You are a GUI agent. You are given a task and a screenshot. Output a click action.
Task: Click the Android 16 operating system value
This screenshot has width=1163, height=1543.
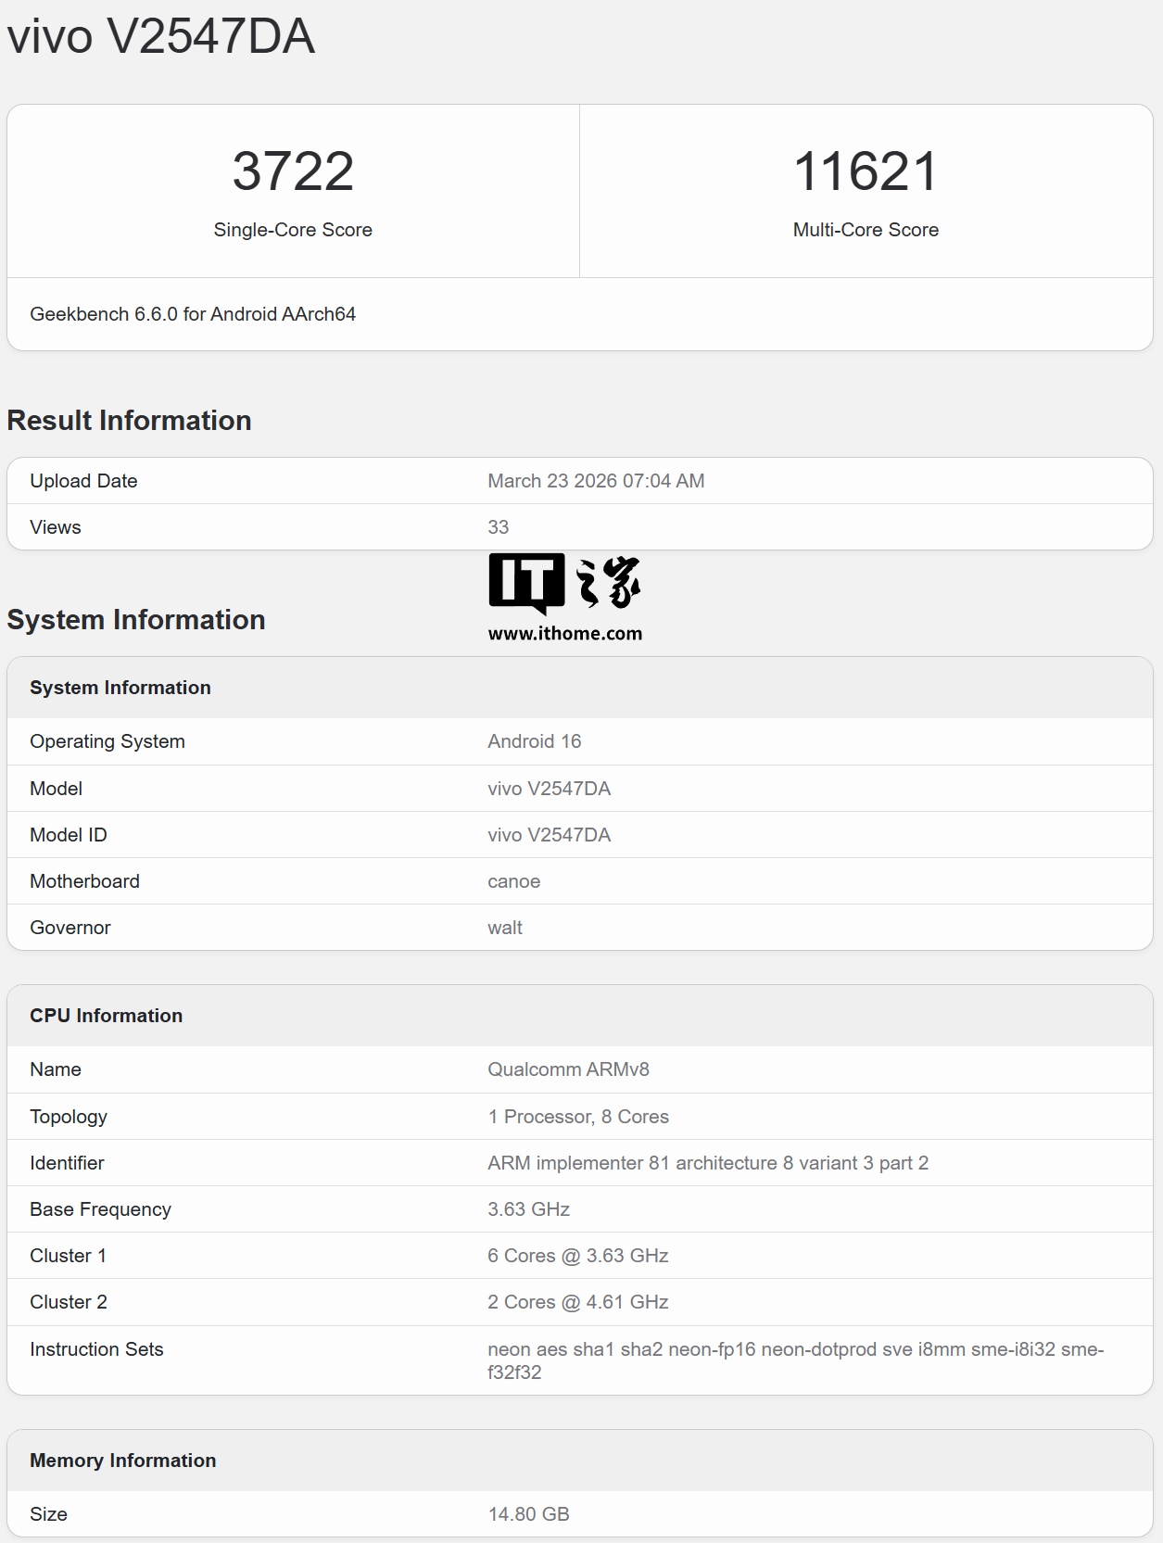535,741
